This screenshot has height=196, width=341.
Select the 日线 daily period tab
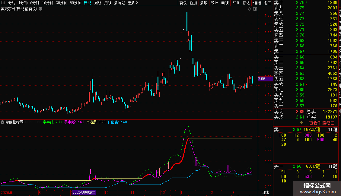(88, 3)
